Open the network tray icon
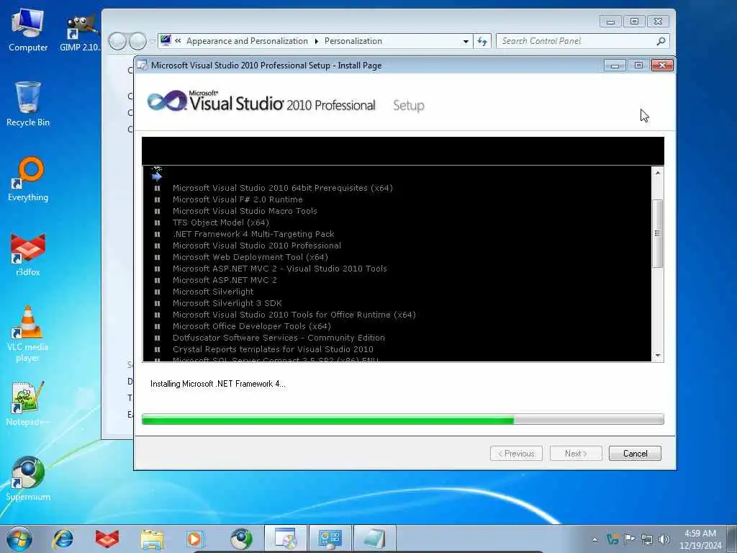The height and width of the screenshot is (553, 737). [647, 539]
